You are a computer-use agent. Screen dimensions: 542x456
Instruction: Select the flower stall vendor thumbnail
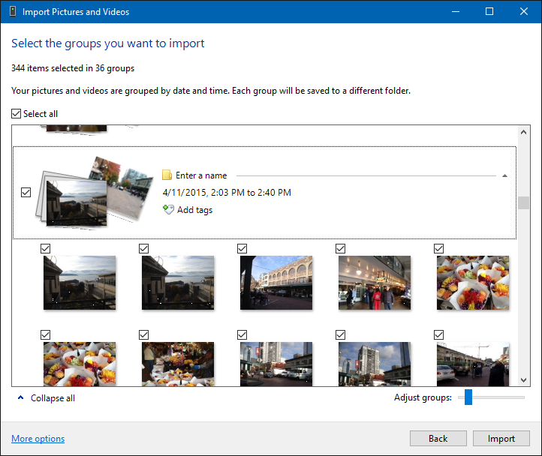[x=178, y=364]
